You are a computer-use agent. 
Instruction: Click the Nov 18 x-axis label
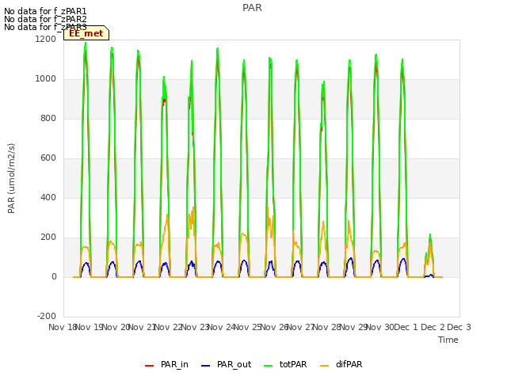tap(62, 327)
